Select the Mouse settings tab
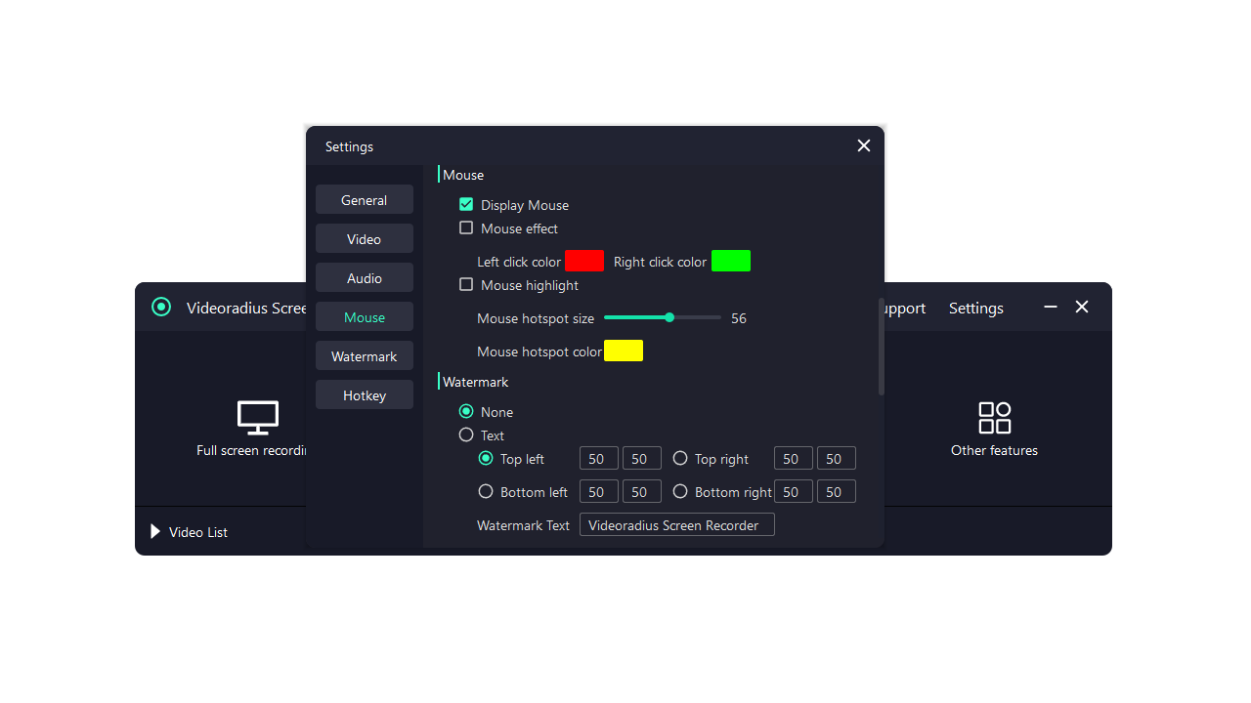This screenshot has width=1251, height=703. (365, 317)
